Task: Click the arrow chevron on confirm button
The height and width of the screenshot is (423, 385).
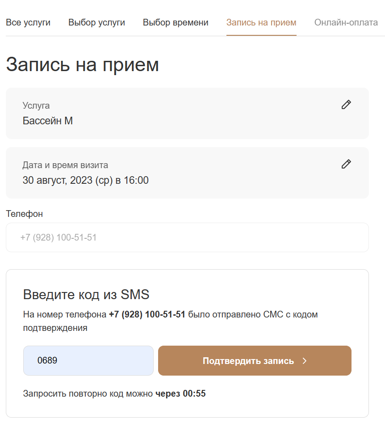Action: (x=305, y=361)
